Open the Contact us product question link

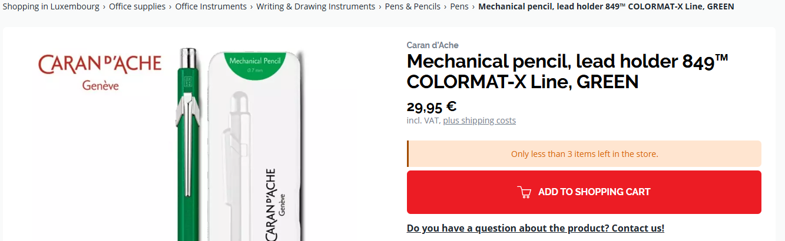click(535, 228)
